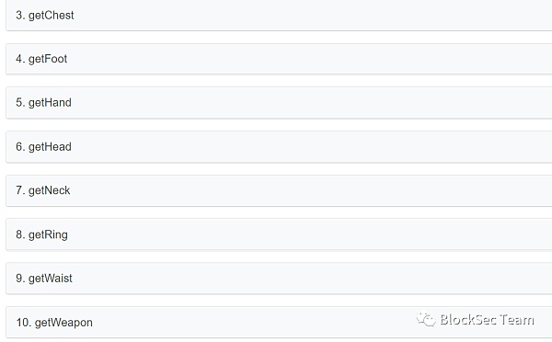This screenshot has height=342, width=552.
Task: Click the WeChat logo icon in the watermark
Action: tap(426, 319)
